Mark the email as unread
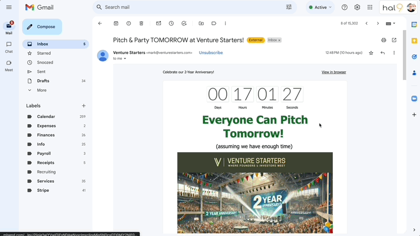The height and width of the screenshot is (236, 420). [158, 23]
